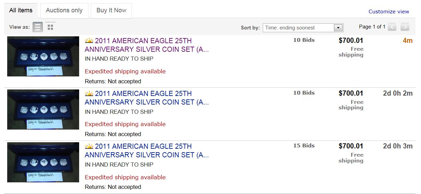Select the All items tab
Screen dimensions: 421x194
coord(21,10)
